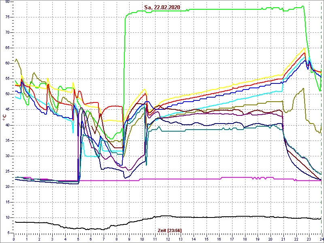Select the 65 temperature axis value
The width and height of the screenshot is (324, 243).
7,48
